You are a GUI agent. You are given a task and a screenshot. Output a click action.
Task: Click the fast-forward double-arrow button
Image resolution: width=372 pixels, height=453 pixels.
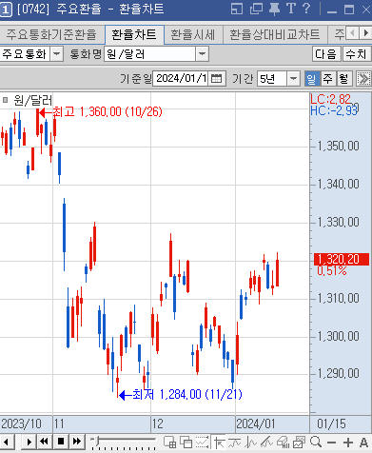77,442
